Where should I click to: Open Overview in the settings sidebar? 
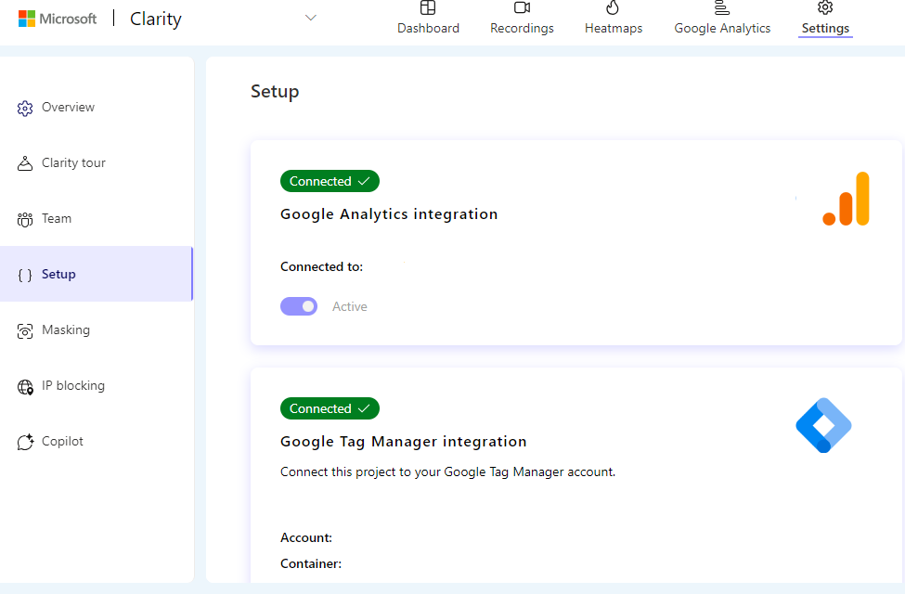(x=68, y=107)
